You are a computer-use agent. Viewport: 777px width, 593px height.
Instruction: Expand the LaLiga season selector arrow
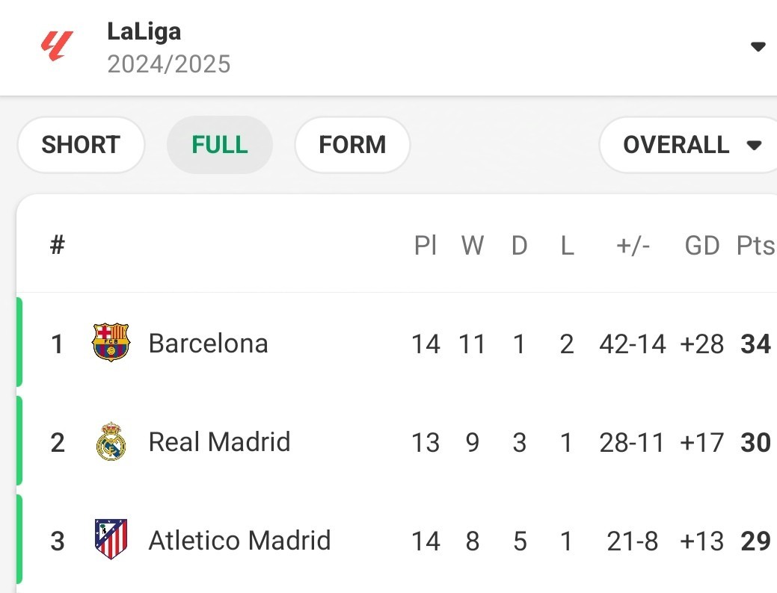coord(758,46)
